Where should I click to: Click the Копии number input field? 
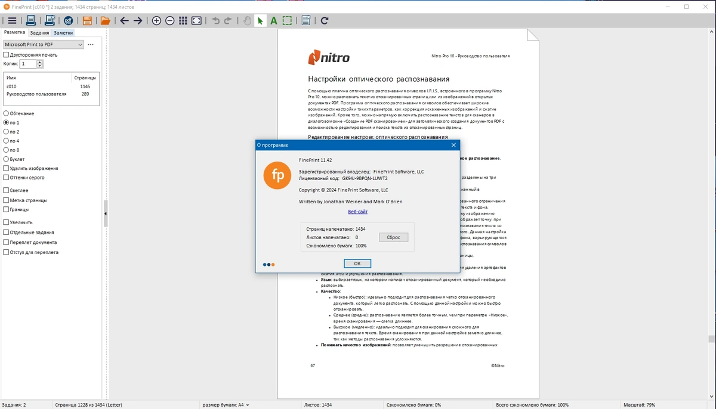pyautogui.click(x=28, y=64)
